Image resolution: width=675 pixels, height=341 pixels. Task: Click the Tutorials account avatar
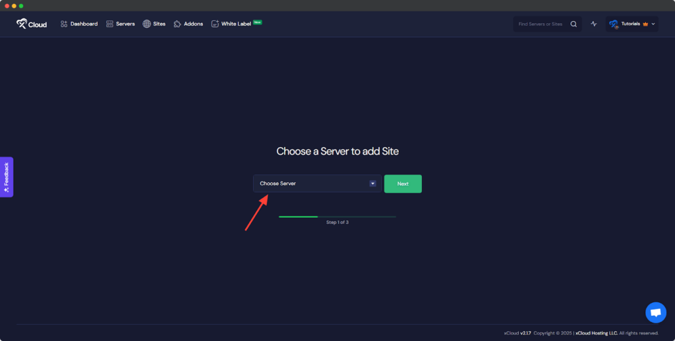pos(614,24)
